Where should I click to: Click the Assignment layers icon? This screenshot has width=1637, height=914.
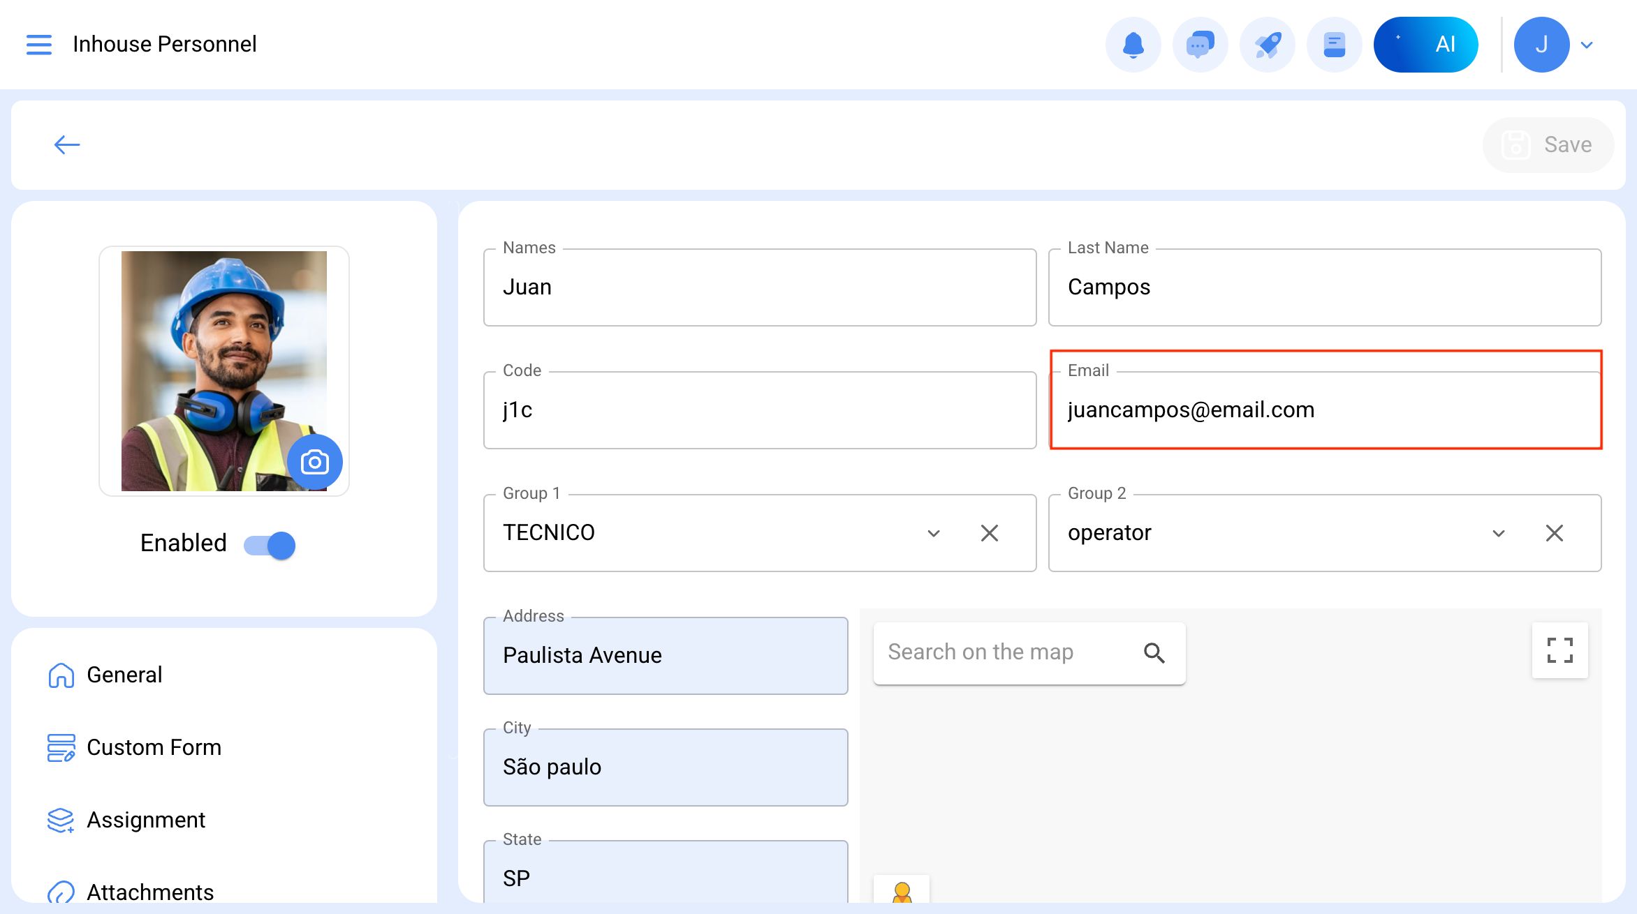click(61, 820)
